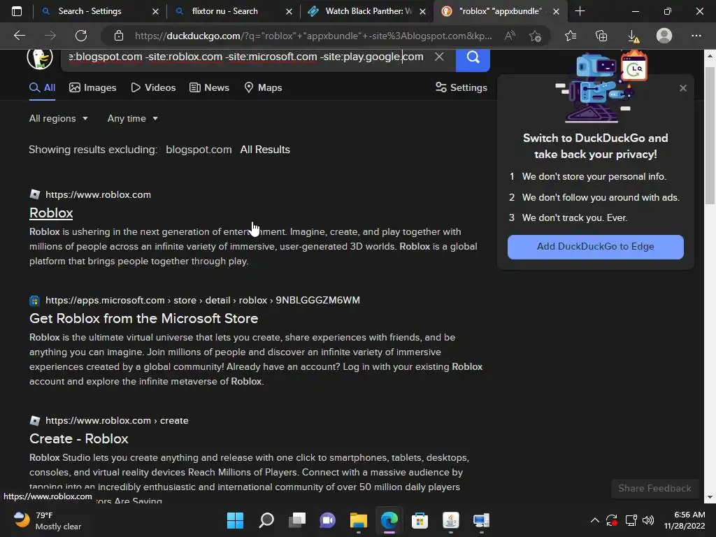Image resolution: width=716 pixels, height=537 pixels.
Task: Switch to the 'flixtor nu - Search' tab
Action: 224,11
